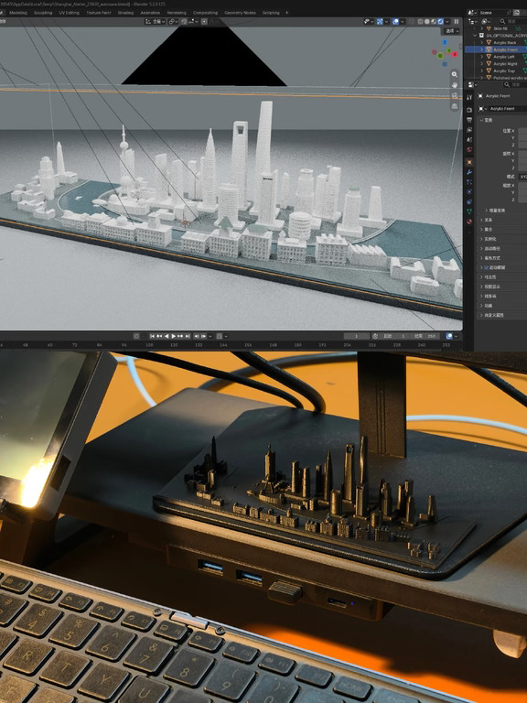Expand the Relations (关系) panel
Screen dimensions: 527x703
click(x=486, y=220)
